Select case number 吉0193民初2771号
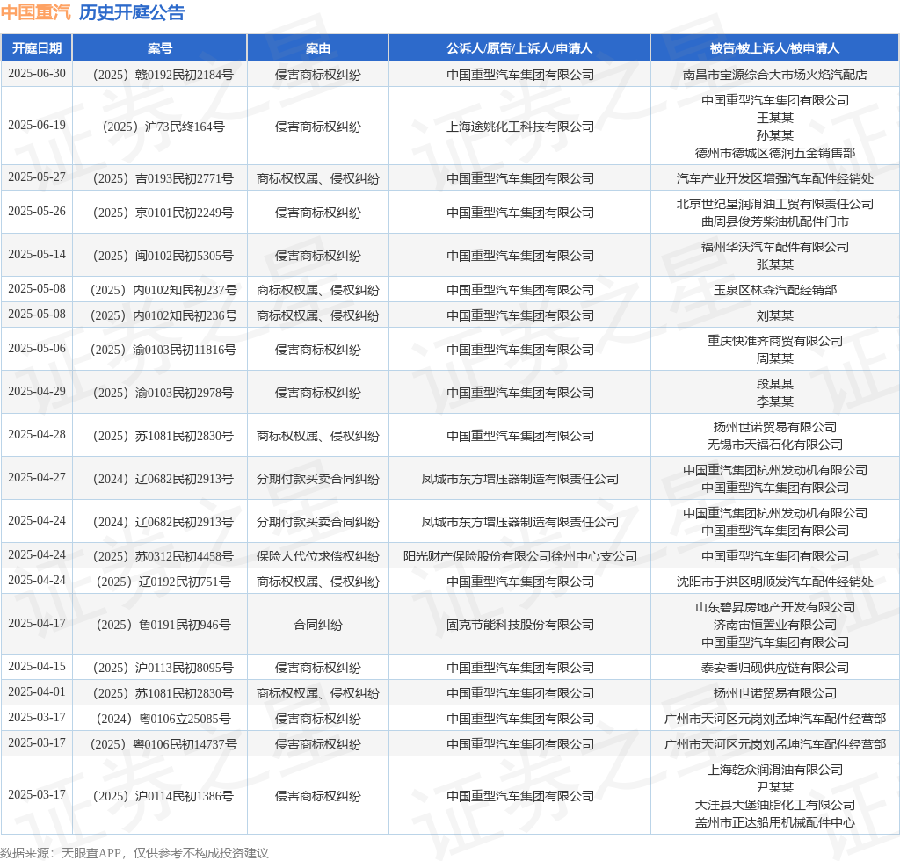 click(163, 178)
